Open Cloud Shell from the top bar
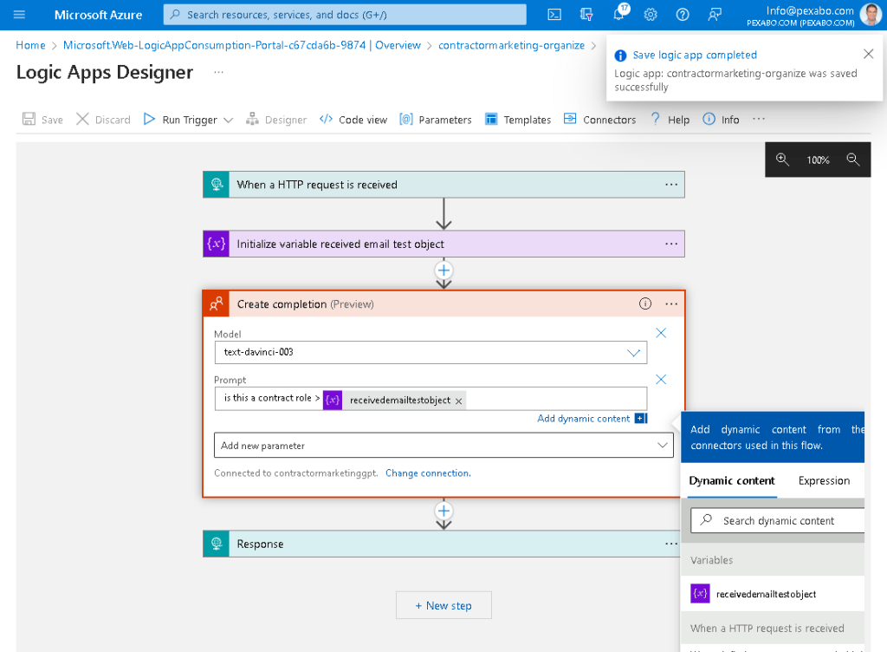This screenshot has height=652, width=887. pyautogui.click(x=554, y=15)
